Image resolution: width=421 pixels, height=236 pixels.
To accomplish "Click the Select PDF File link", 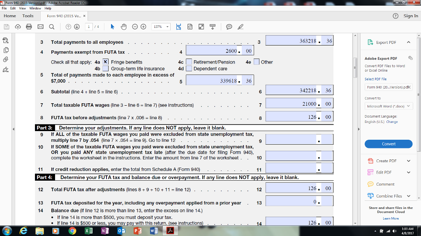I will [375, 79].
